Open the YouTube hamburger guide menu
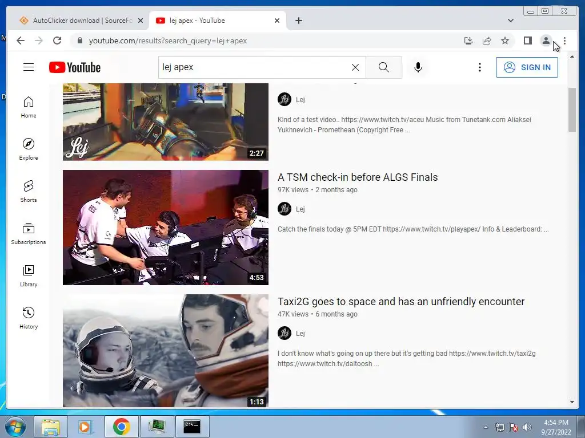Viewport: 585px width, 438px height. tap(29, 67)
